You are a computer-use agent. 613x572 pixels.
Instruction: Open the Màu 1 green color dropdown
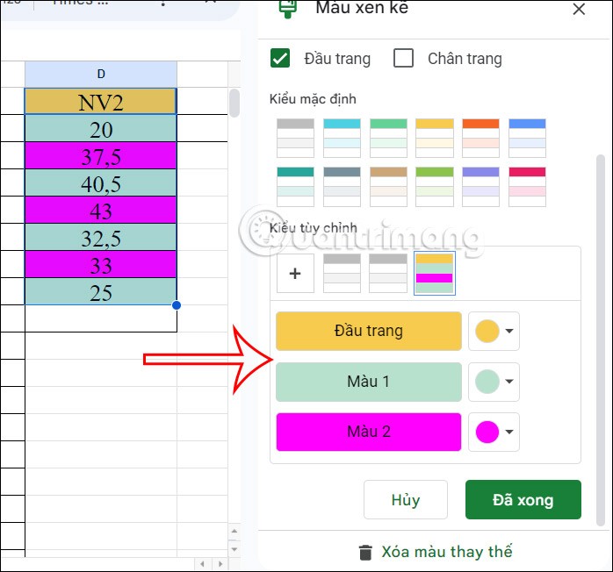tap(495, 382)
